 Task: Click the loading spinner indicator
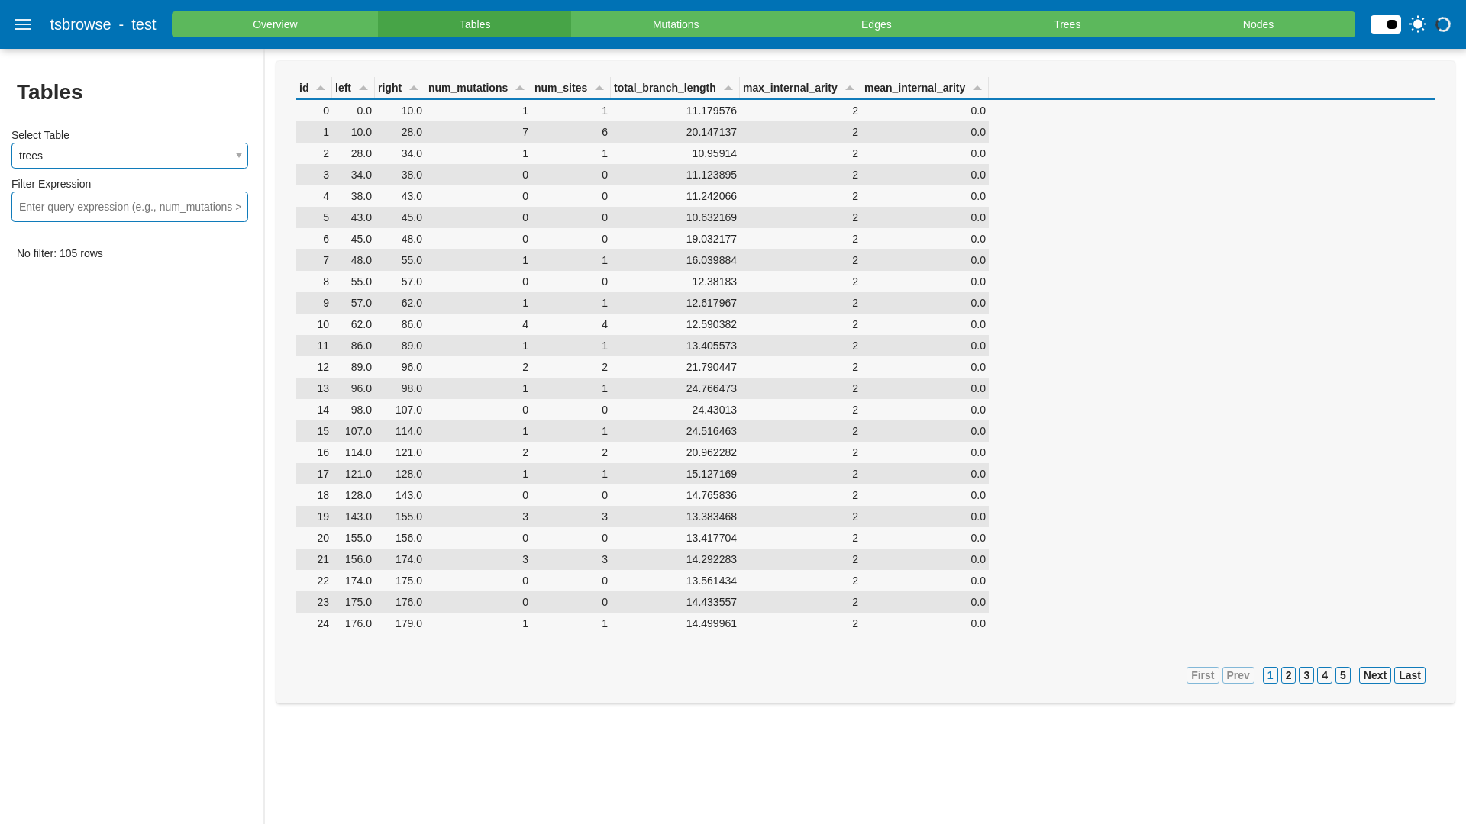(x=1443, y=24)
